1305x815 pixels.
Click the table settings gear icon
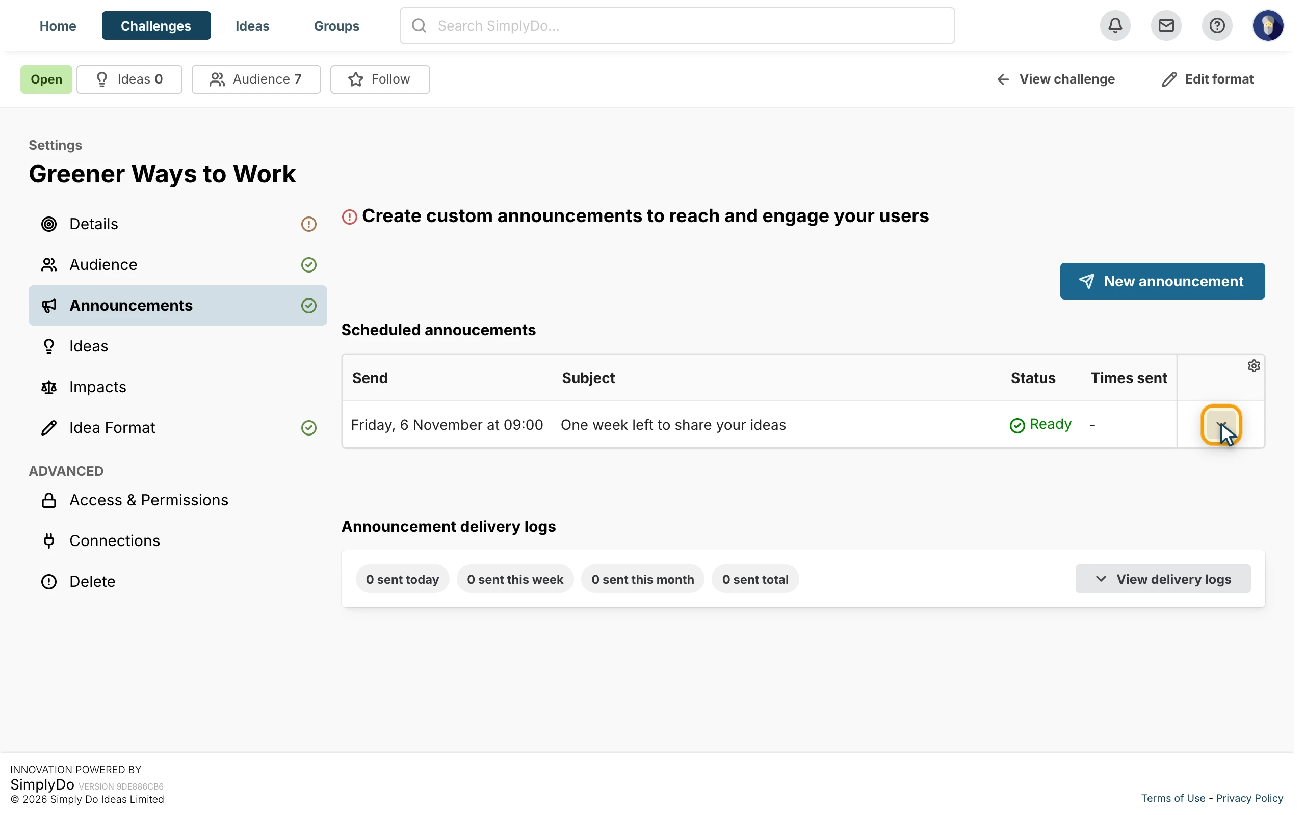point(1253,366)
